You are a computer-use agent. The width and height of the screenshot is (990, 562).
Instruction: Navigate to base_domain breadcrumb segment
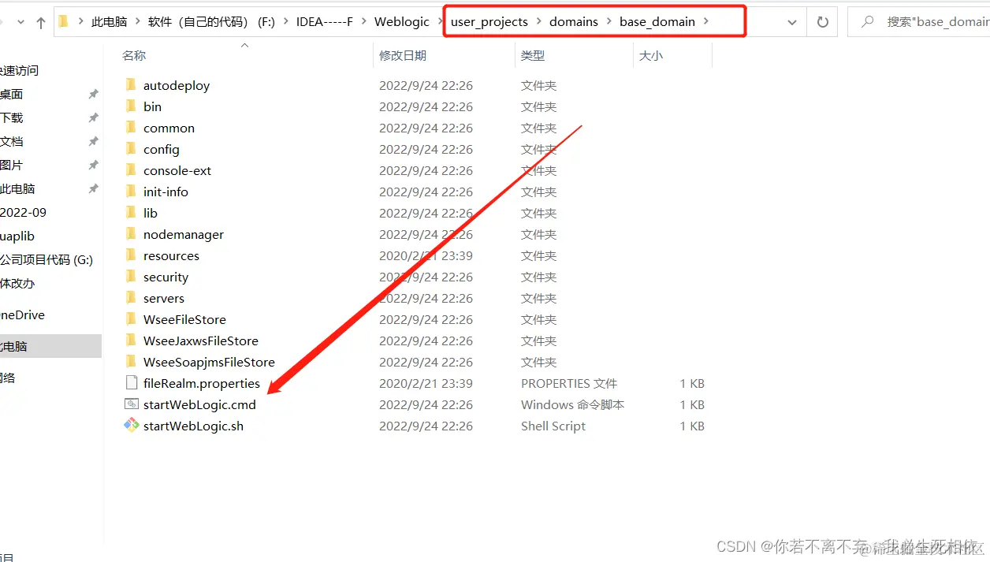click(x=657, y=22)
